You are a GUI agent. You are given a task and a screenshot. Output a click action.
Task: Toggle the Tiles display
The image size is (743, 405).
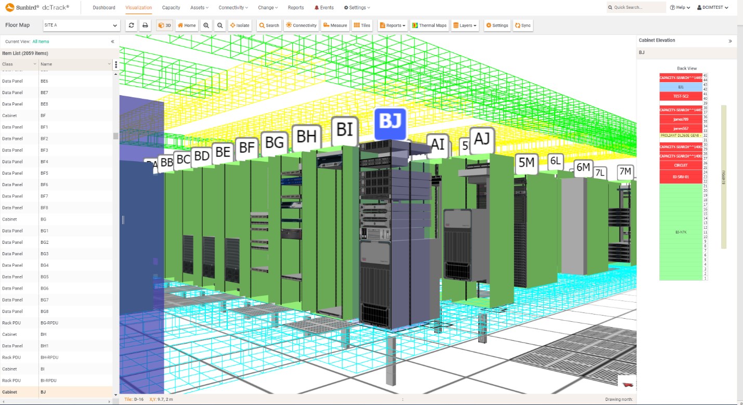click(x=362, y=25)
